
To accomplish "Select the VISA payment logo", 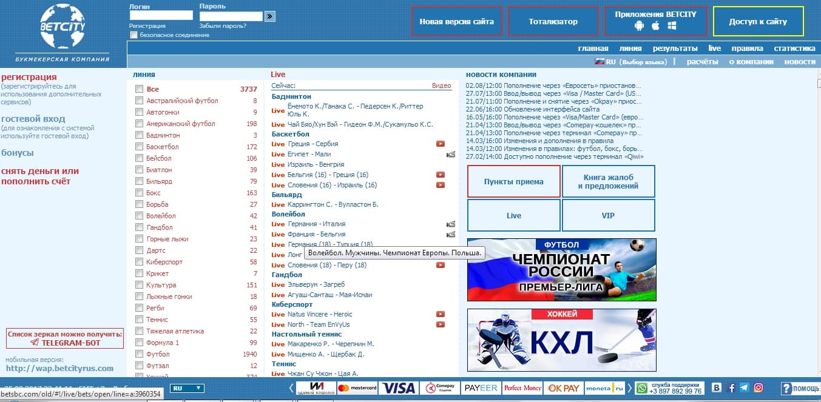I will [x=399, y=388].
